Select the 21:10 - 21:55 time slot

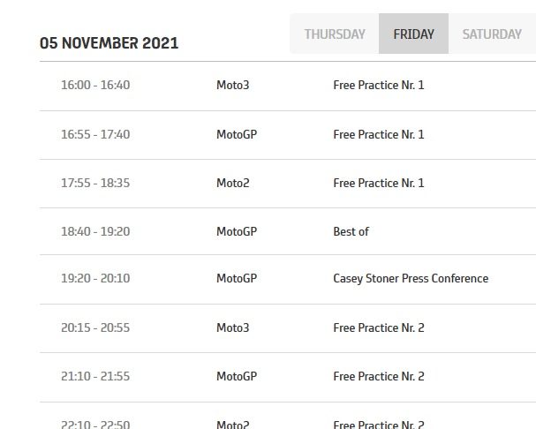pos(95,376)
